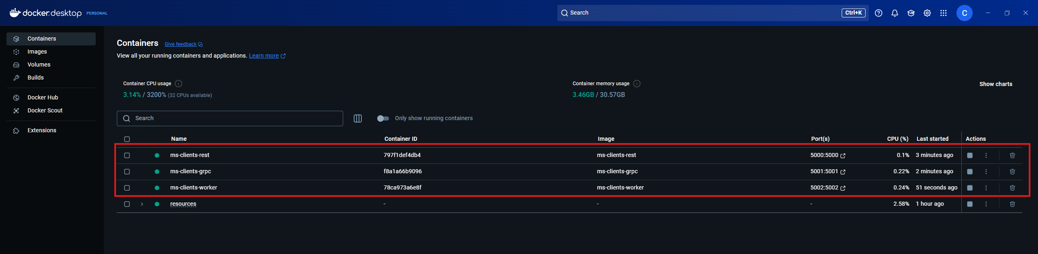Open the ms-clients-grpc container name
Image resolution: width=1038 pixels, height=254 pixels.
point(191,171)
